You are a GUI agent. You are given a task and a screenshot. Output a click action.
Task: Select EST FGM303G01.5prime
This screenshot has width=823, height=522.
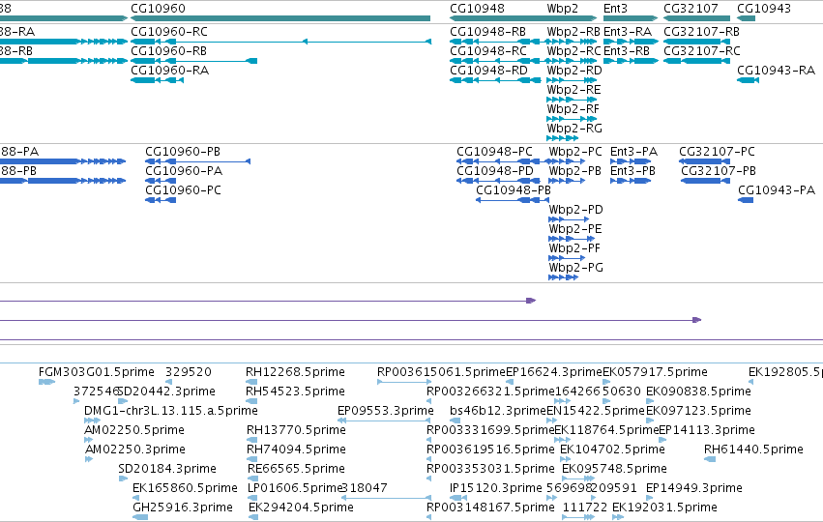click(x=97, y=372)
